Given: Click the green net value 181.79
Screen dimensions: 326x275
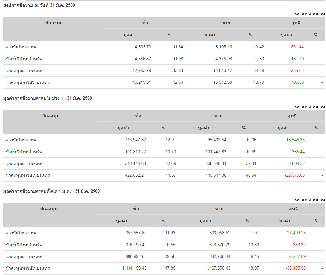Looking at the screenshot, I should tap(297, 59).
